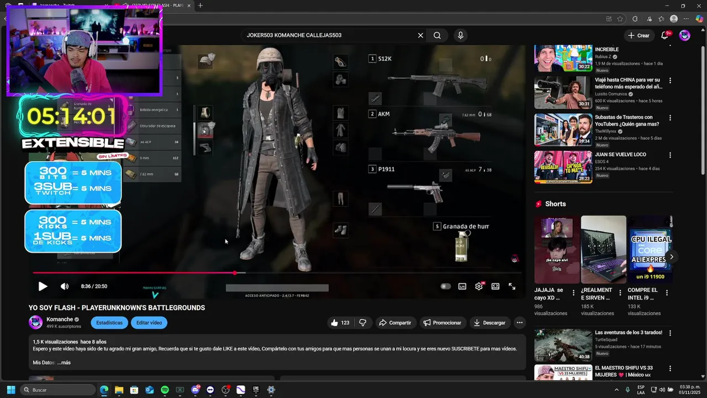
Task: Open the 03:38 p. m. clock and calendar
Action: pyautogui.click(x=689, y=390)
